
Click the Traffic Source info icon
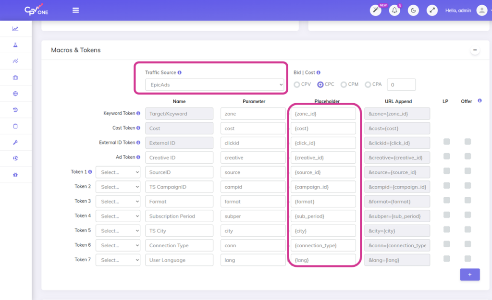coord(180,72)
